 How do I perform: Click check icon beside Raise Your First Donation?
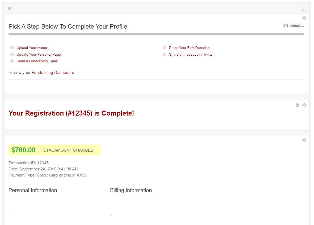(x=164, y=47)
